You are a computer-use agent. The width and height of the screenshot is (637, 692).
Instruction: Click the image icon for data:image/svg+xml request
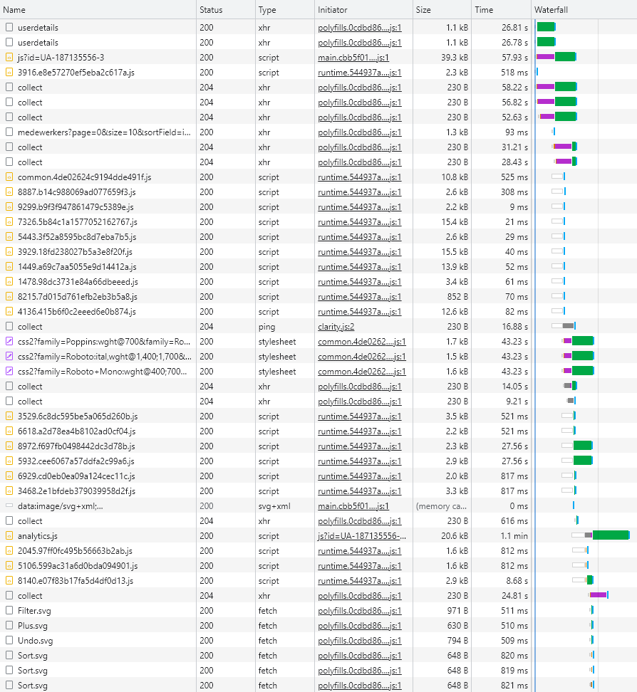[9, 506]
